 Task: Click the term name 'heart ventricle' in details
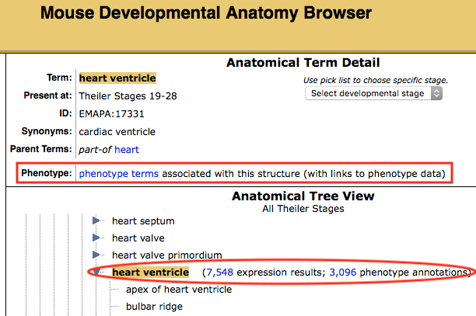click(117, 78)
